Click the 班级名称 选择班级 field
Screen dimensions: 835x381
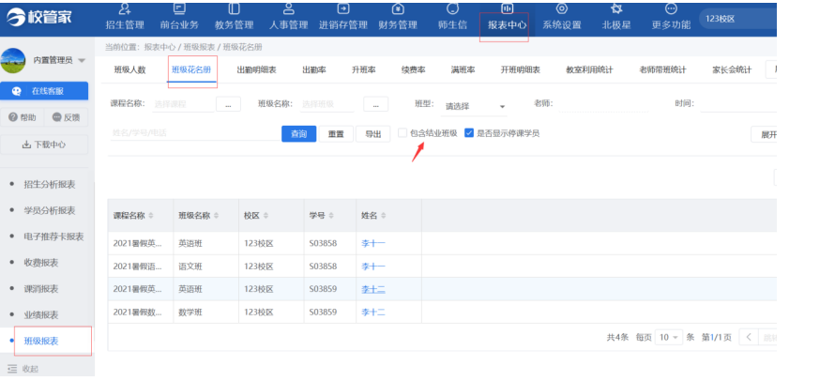(x=327, y=104)
